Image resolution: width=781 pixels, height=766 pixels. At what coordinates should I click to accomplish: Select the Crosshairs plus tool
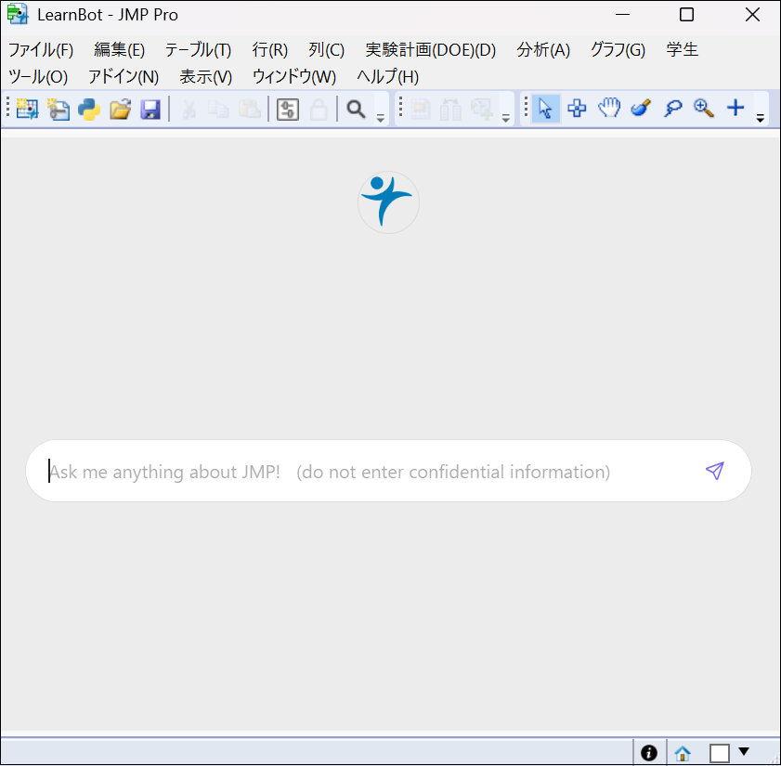point(735,108)
